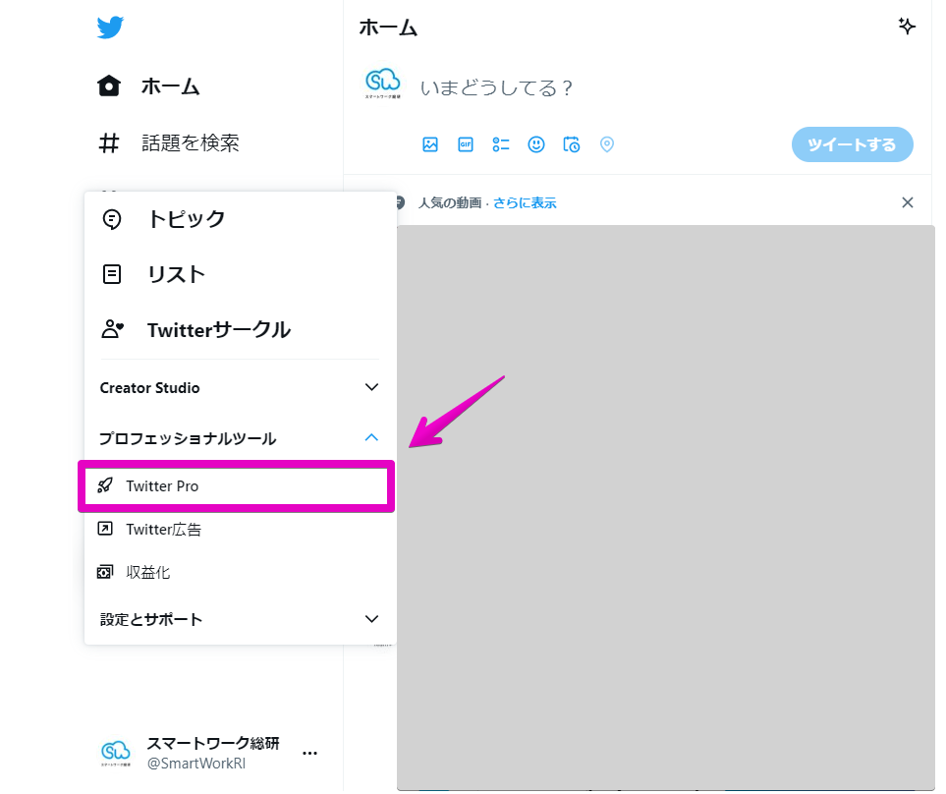Click the rocket icon for Twitter Pro
The width and height of the screenshot is (946, 794).
pyautogui.click(x=105, y=485)
